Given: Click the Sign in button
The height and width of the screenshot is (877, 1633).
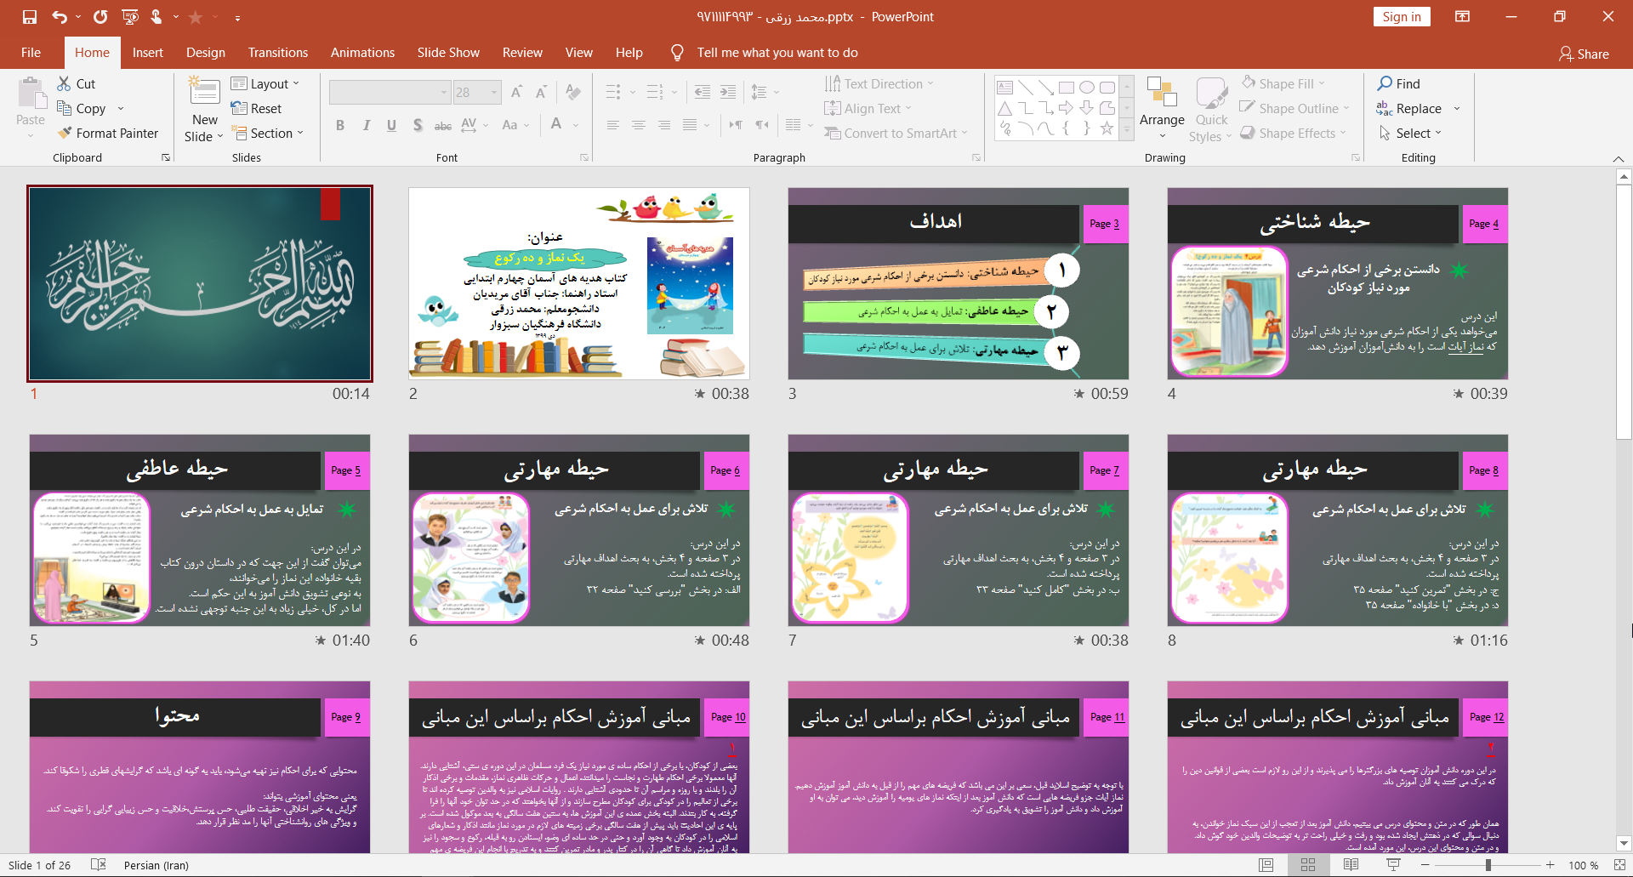Looking at the screenshot, I should point(1401,17).
